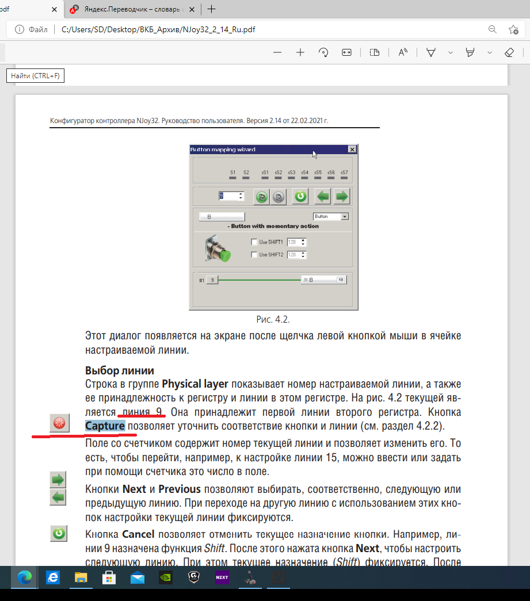Open Microsoft Store from taskbar
530x601 pixels.
109,577
